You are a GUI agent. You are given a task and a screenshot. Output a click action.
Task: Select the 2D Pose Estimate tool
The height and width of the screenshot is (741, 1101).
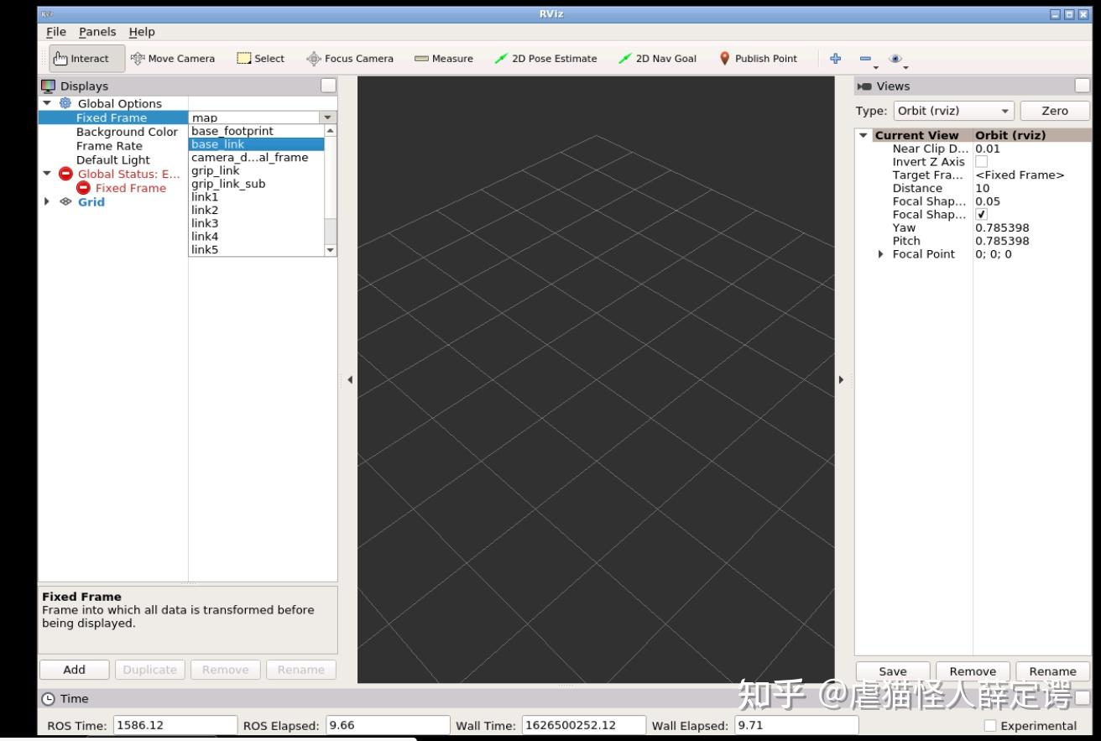pyautogui.click(x=545, y=59)
